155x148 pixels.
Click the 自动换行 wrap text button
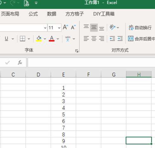pyautogui.click(x=140, y=28)
